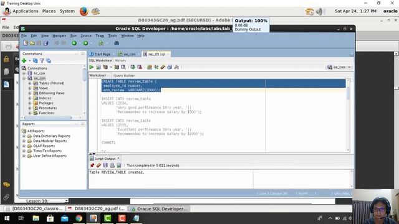
Task: Click the SQL History icon in the worksheet toolbar
Action: [x=170, y=67]
